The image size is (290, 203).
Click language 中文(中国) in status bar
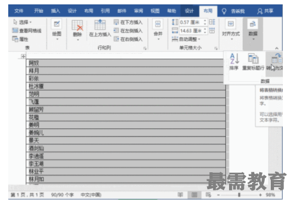(91, 195)
